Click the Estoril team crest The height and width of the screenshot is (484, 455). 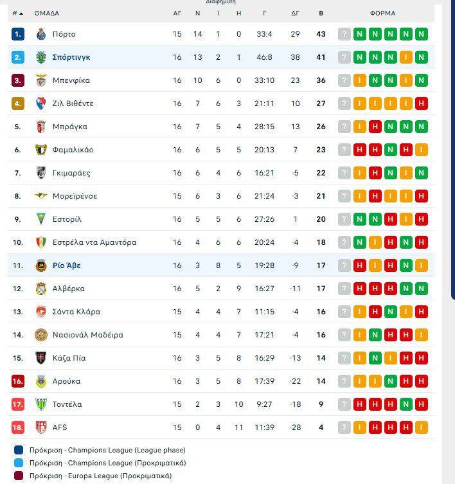[x=40, y=219]
